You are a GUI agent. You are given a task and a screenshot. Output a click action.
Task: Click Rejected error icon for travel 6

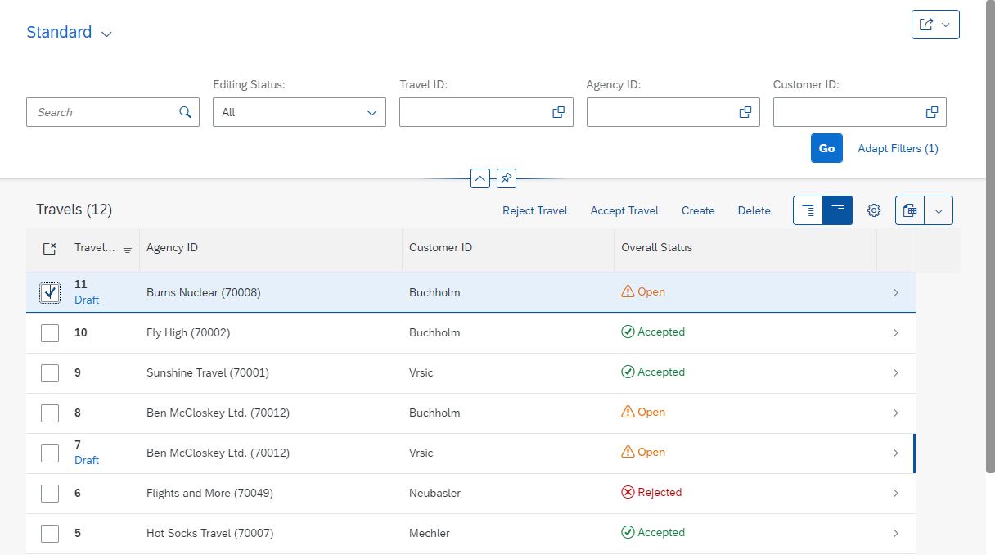click(628, 492)
